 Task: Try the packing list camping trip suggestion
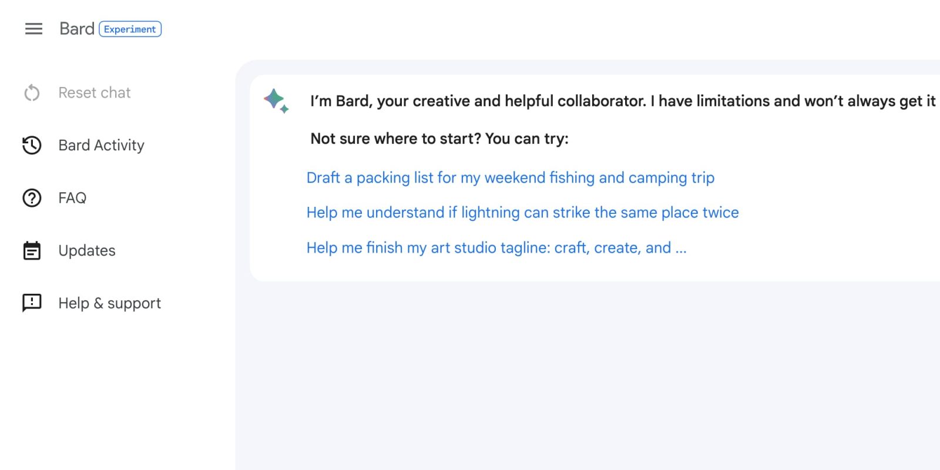pyautogui.click(x=510, y=177)
